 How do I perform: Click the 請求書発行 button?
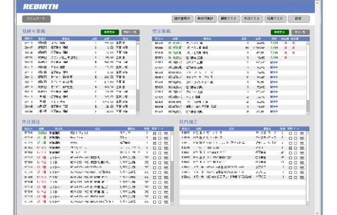pos(182,19)
